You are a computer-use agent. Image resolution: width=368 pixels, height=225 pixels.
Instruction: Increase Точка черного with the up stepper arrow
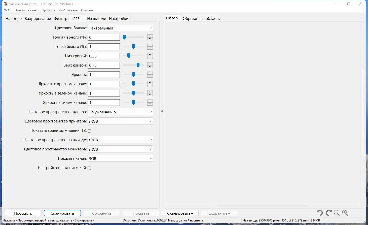[150, 36]
